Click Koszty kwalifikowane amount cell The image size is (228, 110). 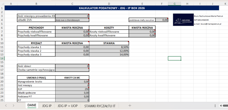[142, 35]
